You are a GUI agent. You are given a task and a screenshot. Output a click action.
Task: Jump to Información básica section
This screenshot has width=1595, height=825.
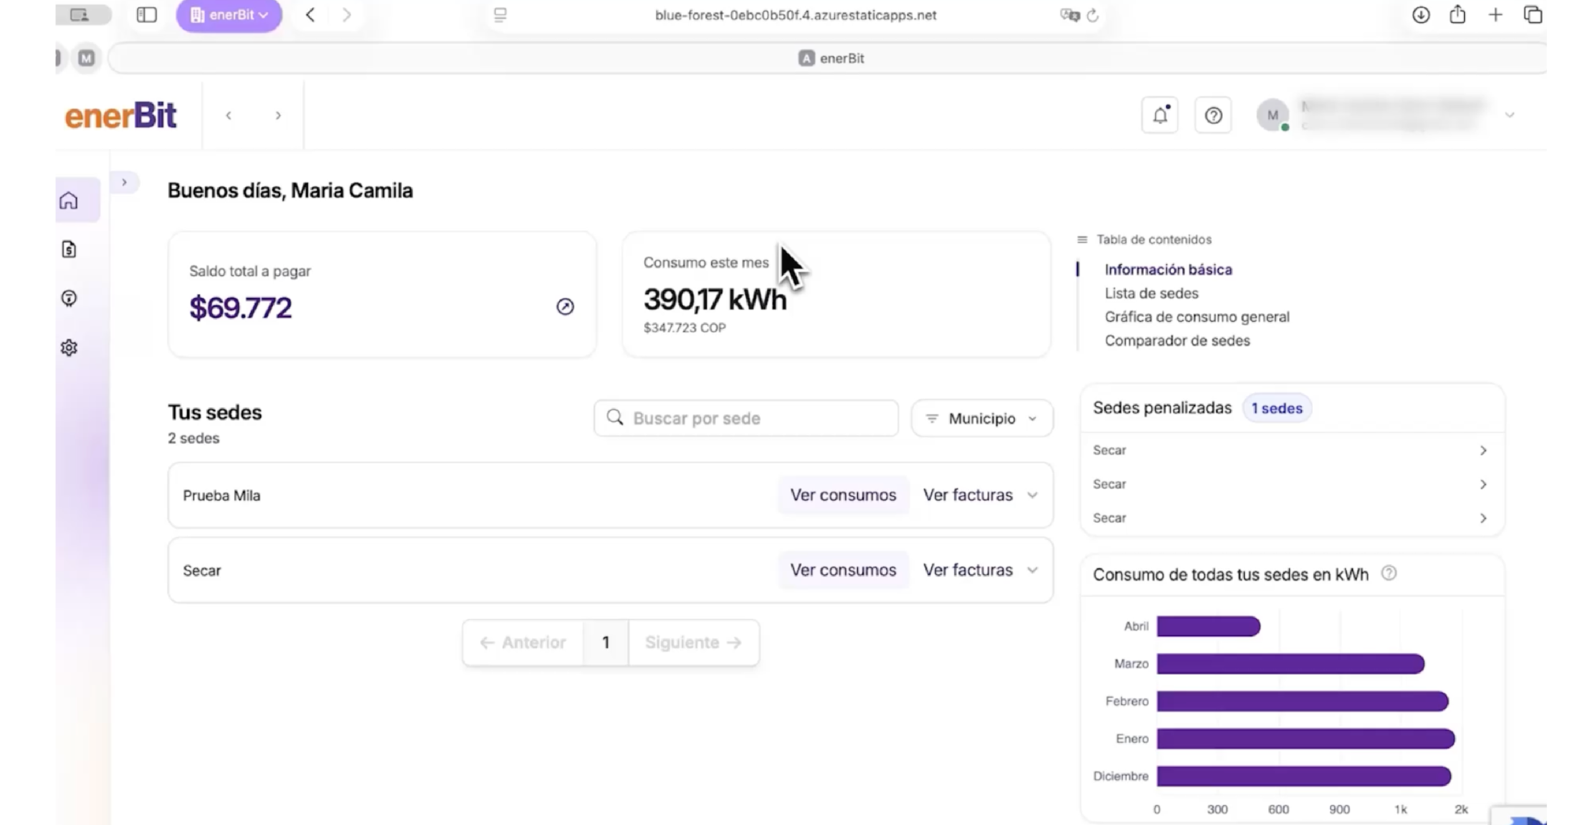click(x=1168, y=270)
